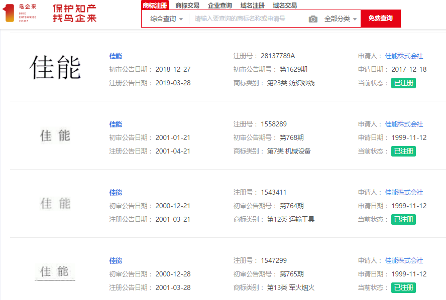
Task: Select the 域名注册 tab
Action: click(x=252, y=6)
